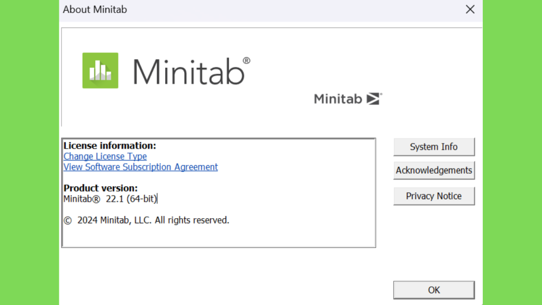View Software Subscription Agreement link
The height and width of the screenshot is (305, 542).
[141, 167]
